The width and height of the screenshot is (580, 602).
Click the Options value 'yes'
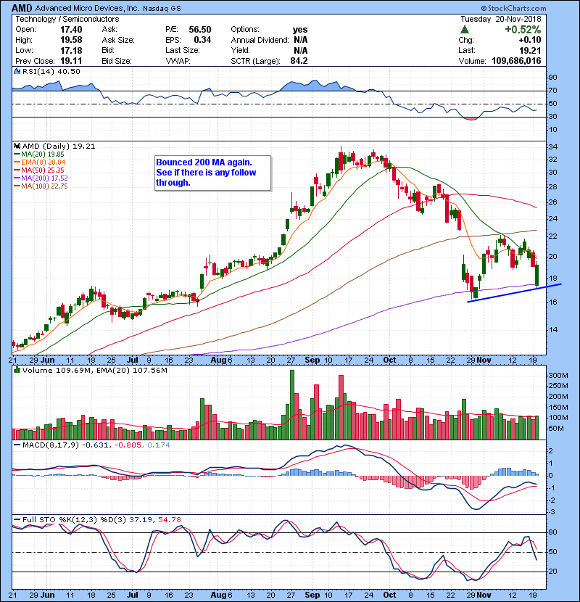point(300,30)
